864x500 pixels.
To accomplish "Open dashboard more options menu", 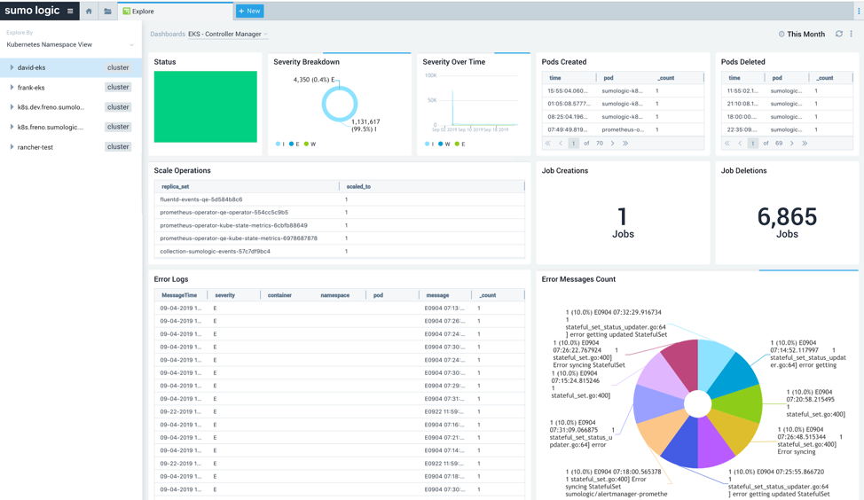I will tap(852, 34).
